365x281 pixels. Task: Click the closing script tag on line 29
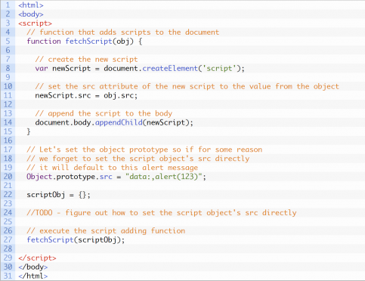pyautogui.click(x=37, y=258)
